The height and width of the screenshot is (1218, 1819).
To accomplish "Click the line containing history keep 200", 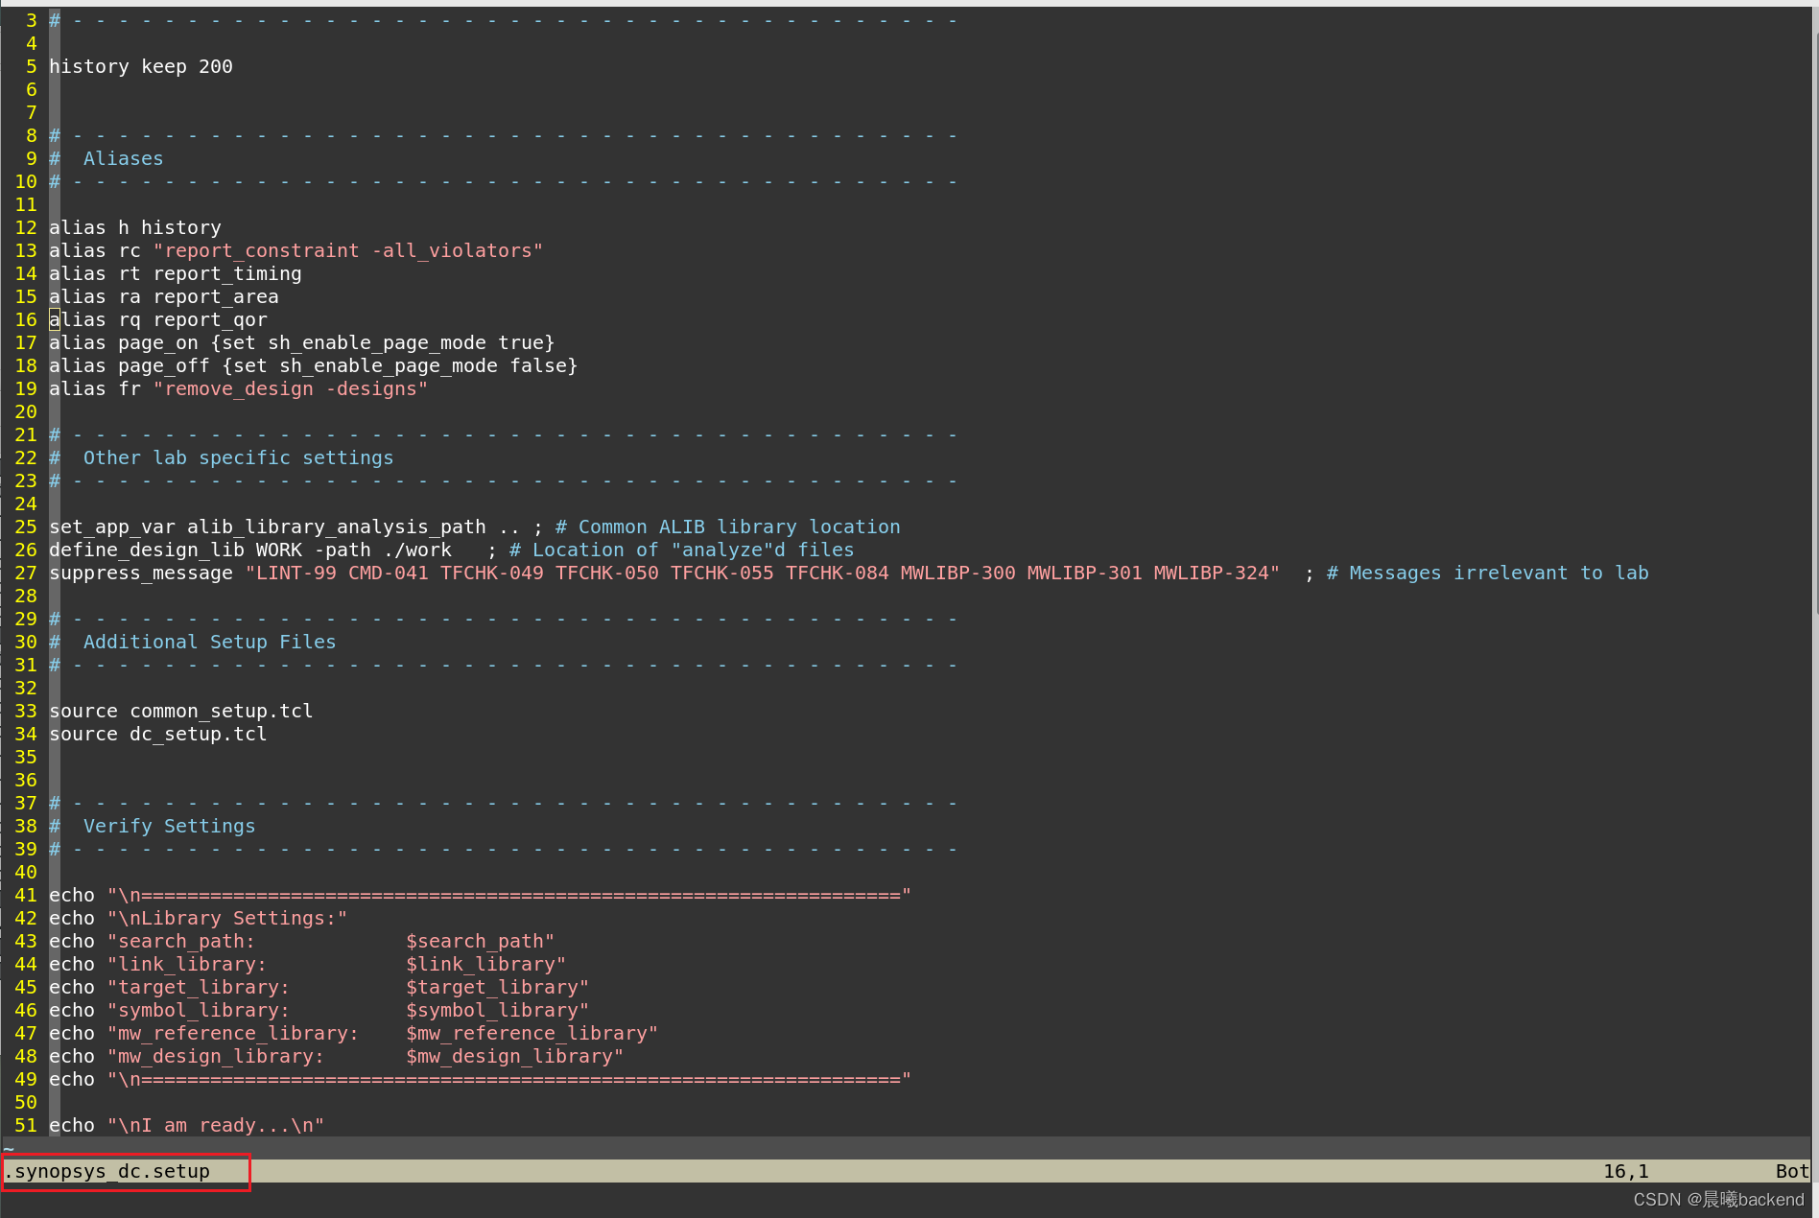I will (140, 66).
